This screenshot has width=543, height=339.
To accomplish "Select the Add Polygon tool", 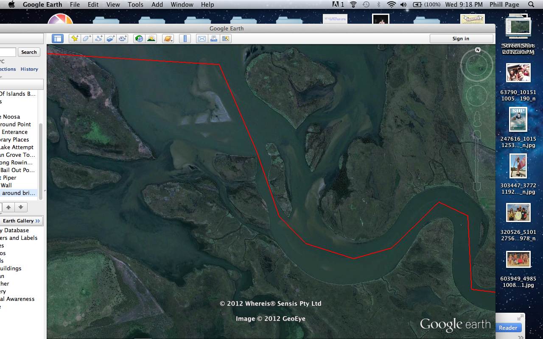I will tap(87, 39).
